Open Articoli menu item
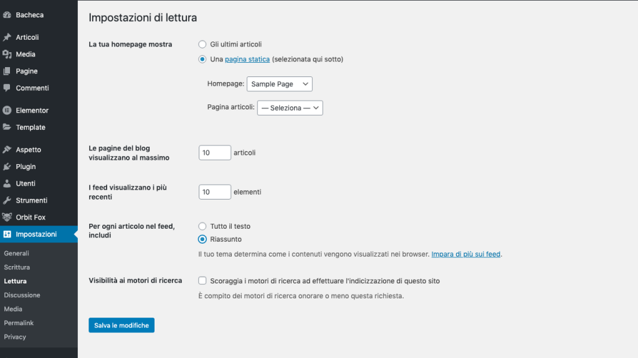Viewport: 638px width, 358px height. point(39,37)
